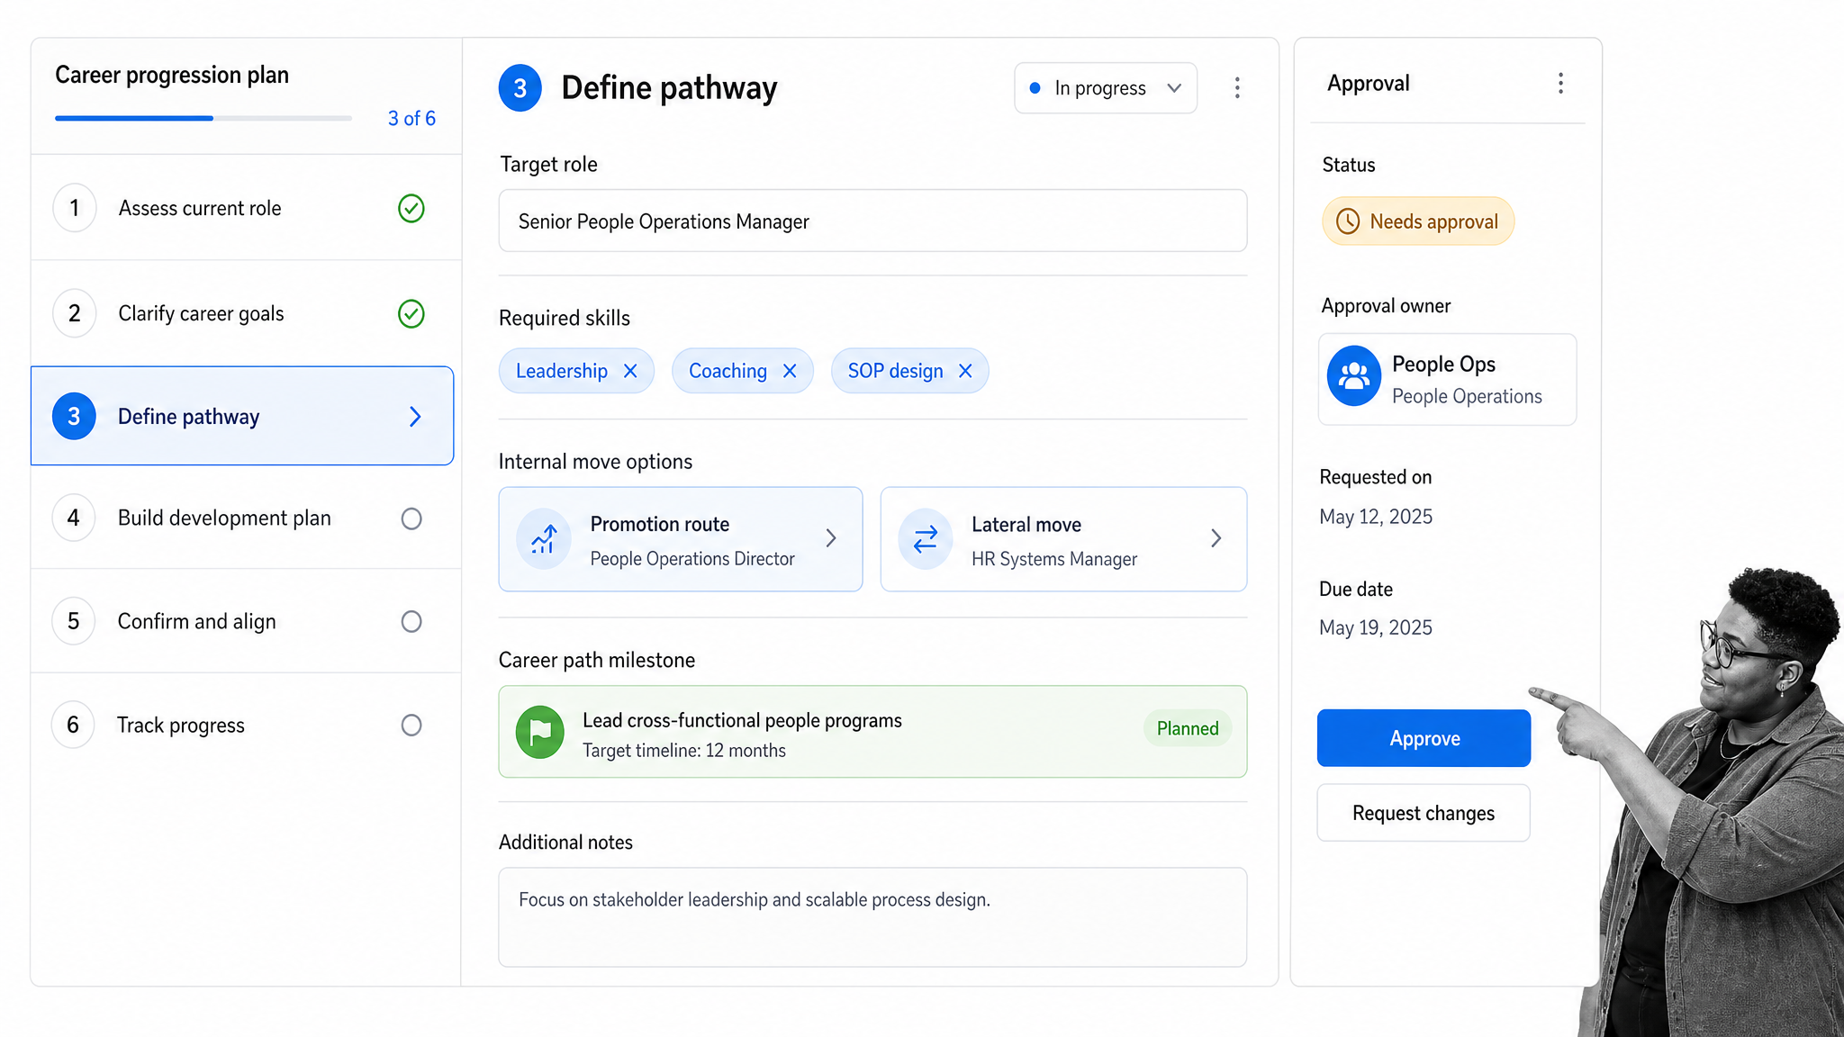Click the Lateral move swap arrows icon
The height and width of the screenshot is (1037, 1844).
[x=926, y=539]
